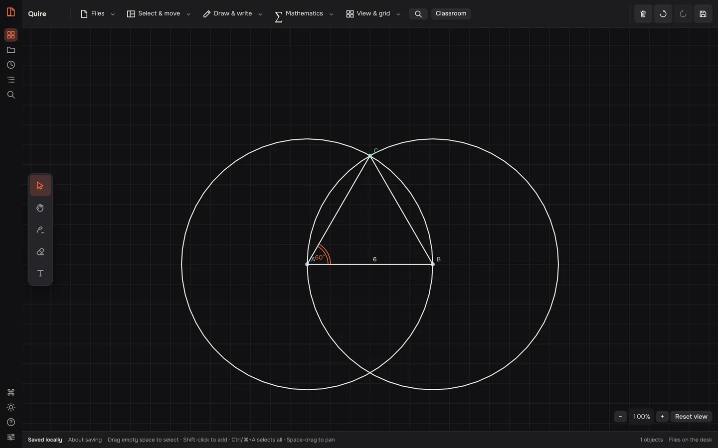Choose the eraser tool

(x=40, y=252)
